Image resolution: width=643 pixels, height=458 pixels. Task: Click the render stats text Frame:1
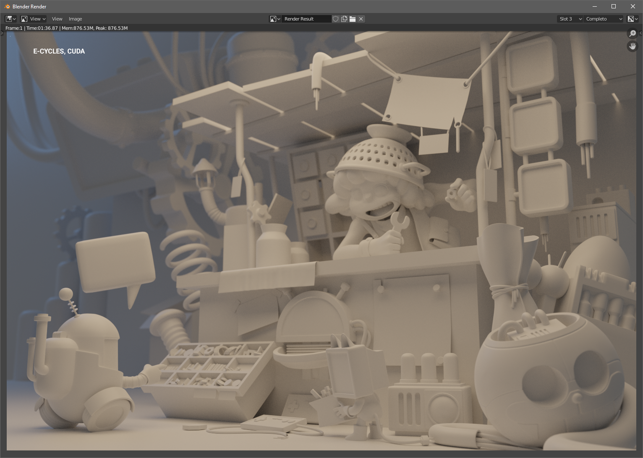pyautogui.click(x=14, y=28)
